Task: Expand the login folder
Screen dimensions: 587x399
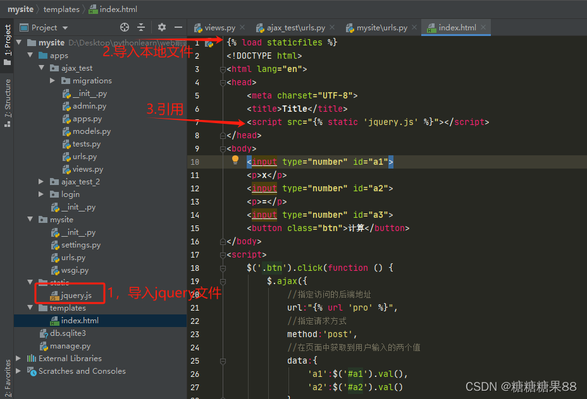Action: click(41, 194)
